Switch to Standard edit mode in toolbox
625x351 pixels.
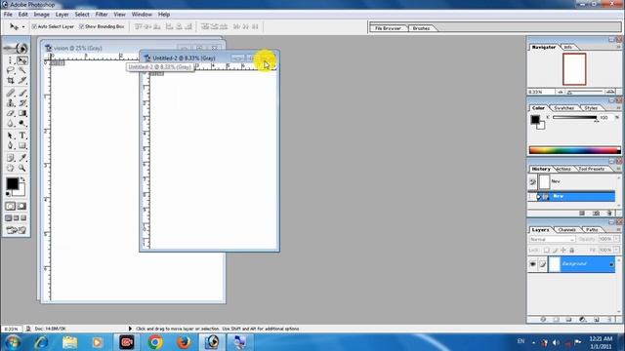(11, 206)
